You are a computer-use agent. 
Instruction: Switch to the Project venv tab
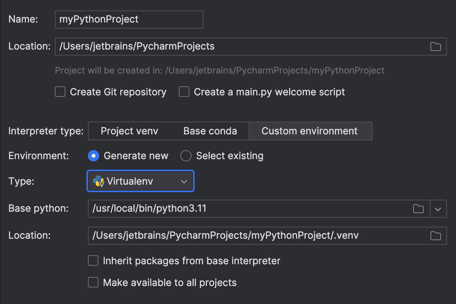pyautogui.click(x=129, y=131)
